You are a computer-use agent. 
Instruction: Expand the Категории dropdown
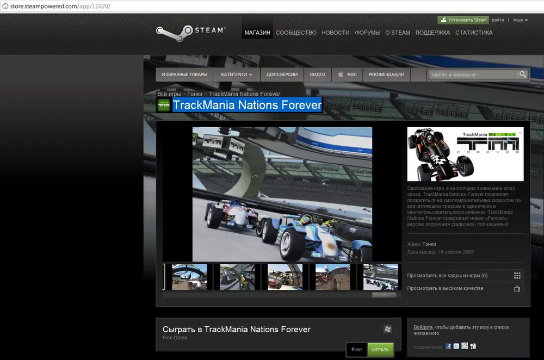236,75
